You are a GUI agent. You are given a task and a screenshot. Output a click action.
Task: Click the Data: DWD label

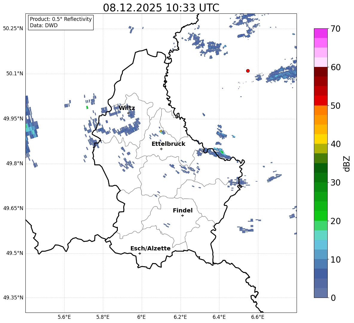(44, 25)
